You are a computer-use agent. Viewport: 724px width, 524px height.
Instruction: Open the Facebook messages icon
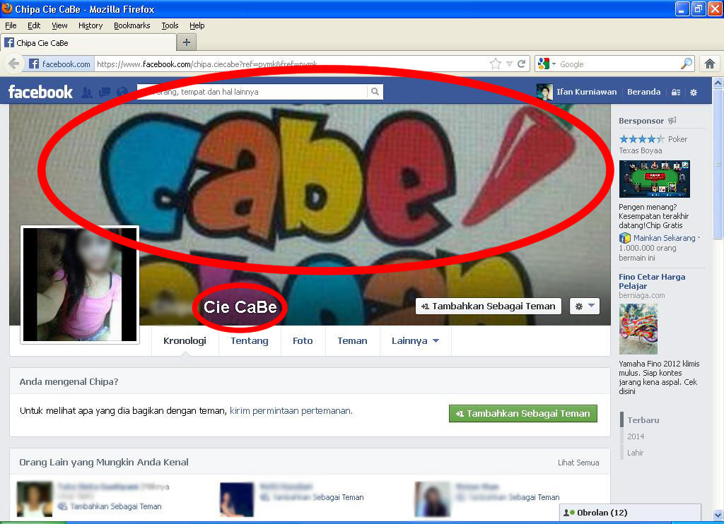105,93
